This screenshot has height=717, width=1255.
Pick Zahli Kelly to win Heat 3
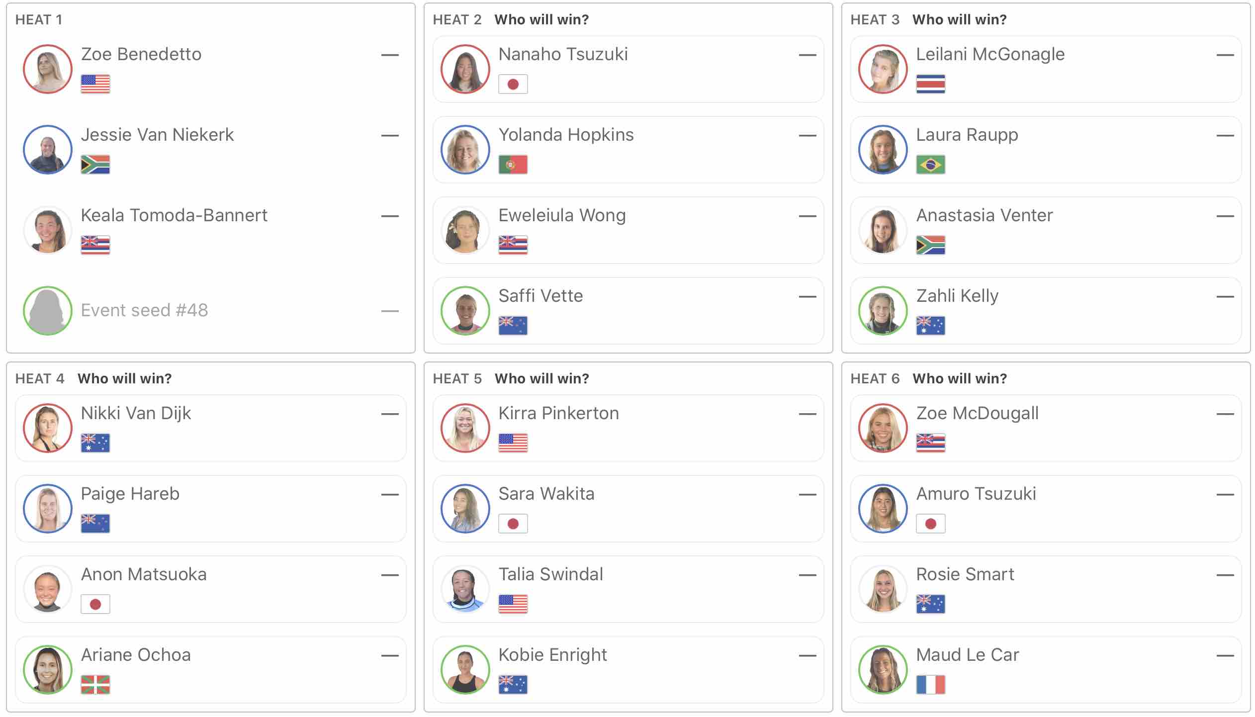(x=1046, y=311)
